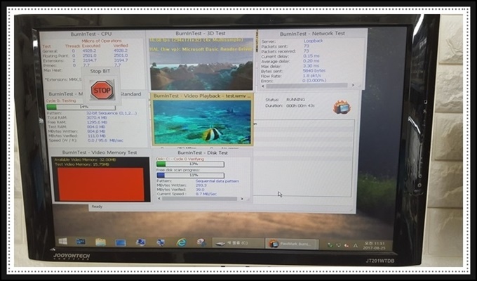Click the '8.7 MB/Sec' current speed value
Screen dimensions: 477x281
coord(206,193)
